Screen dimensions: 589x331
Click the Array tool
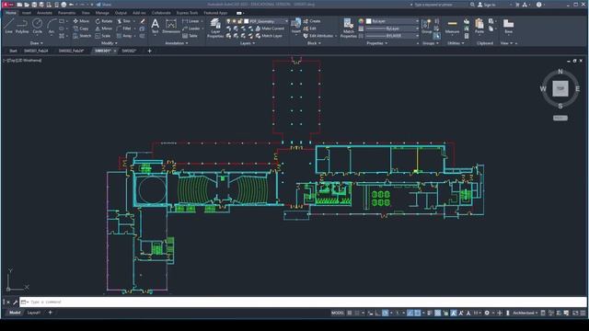pos(124,36)
